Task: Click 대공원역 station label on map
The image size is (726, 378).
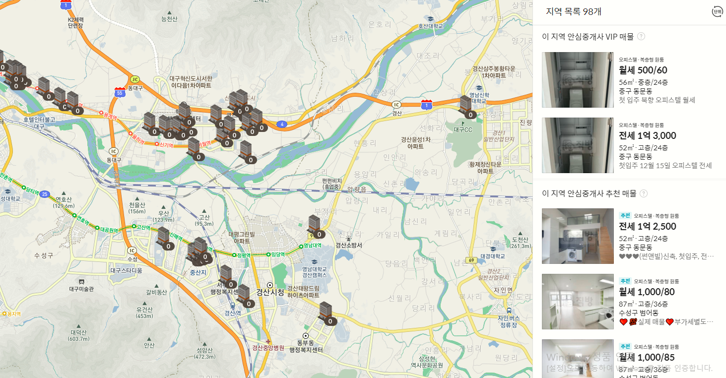Action: click(109, 230)
